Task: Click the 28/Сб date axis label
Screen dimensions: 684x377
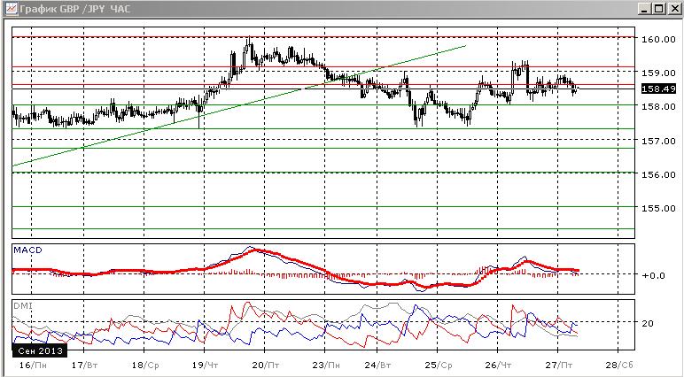Action: pos(619,365)
